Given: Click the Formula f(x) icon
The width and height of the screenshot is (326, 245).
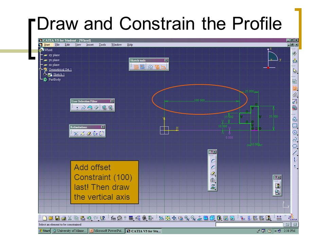Looking at the screenshot, I should 113,218.
